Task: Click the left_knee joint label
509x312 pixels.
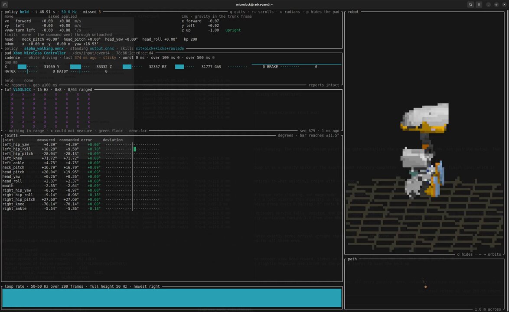Action: click(12, 158)
